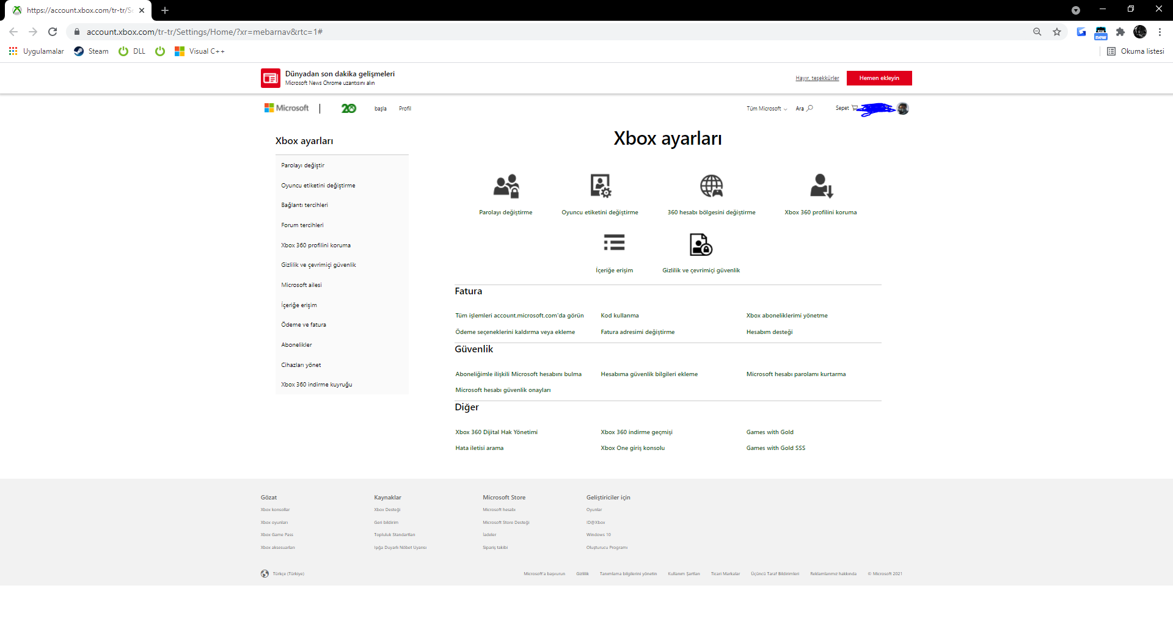Open the Kullanım Şartları footer link

pyautogui.click(x=684, y=574)
